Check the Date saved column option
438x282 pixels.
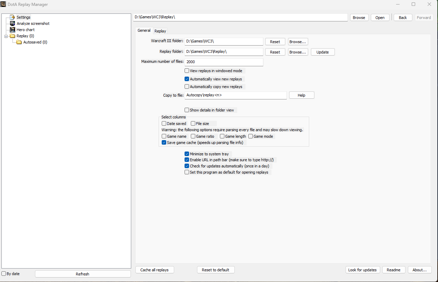pyautogui.click(x=164, y=124)
